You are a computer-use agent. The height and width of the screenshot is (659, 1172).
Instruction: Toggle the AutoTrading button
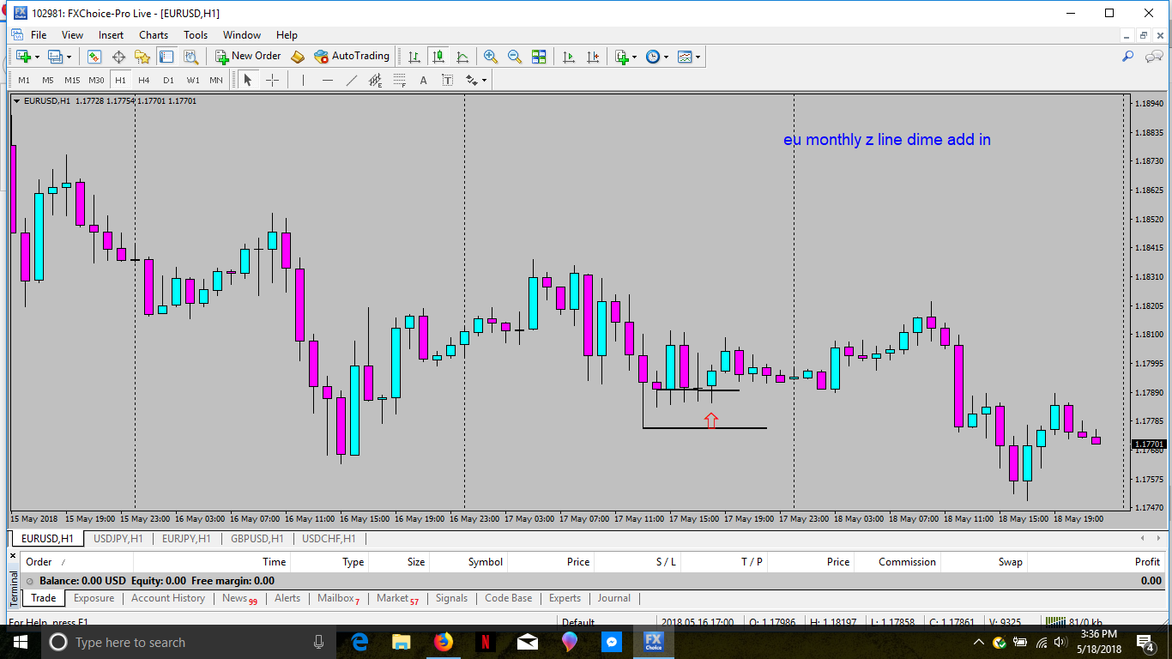coord(352,57)
